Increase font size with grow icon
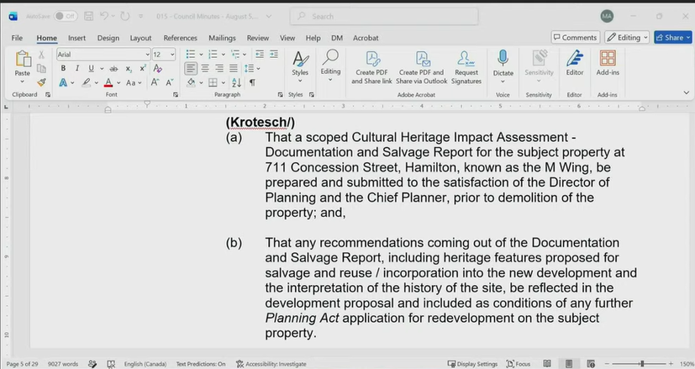Image resolution: width=695 pixels, height=369 pixels. coord(155,82)
